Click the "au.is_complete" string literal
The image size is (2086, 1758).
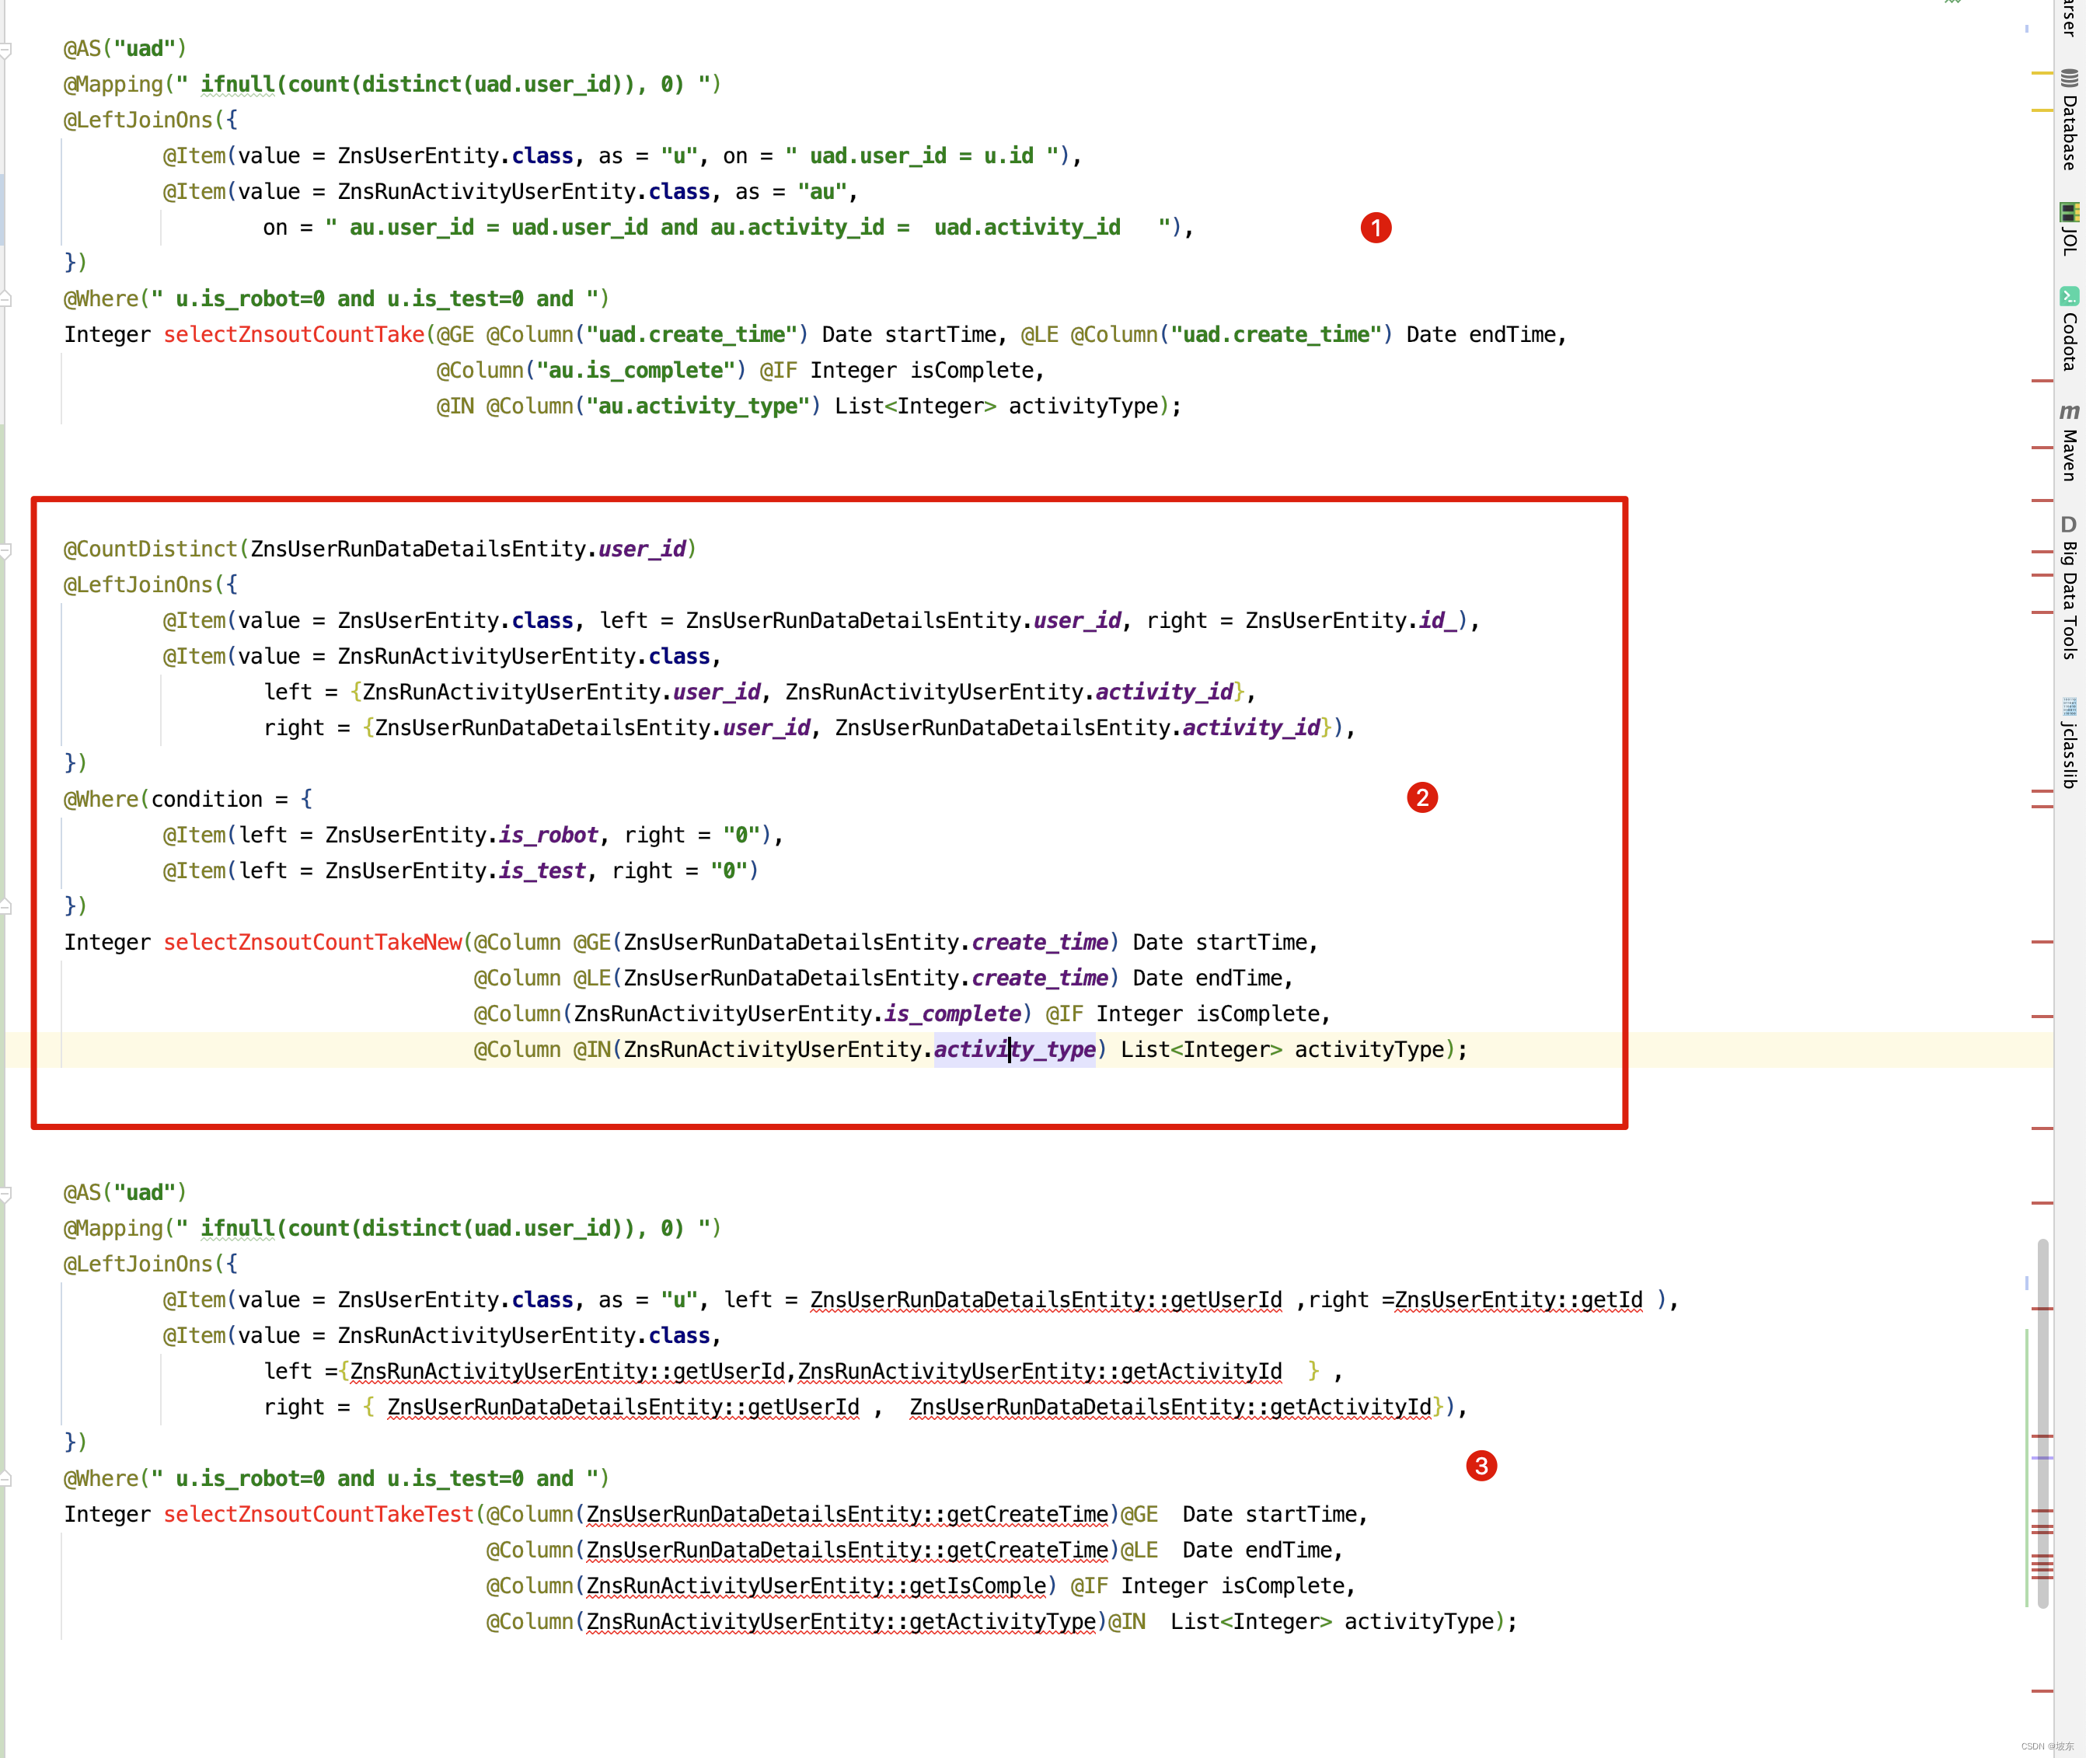point(635,371)
